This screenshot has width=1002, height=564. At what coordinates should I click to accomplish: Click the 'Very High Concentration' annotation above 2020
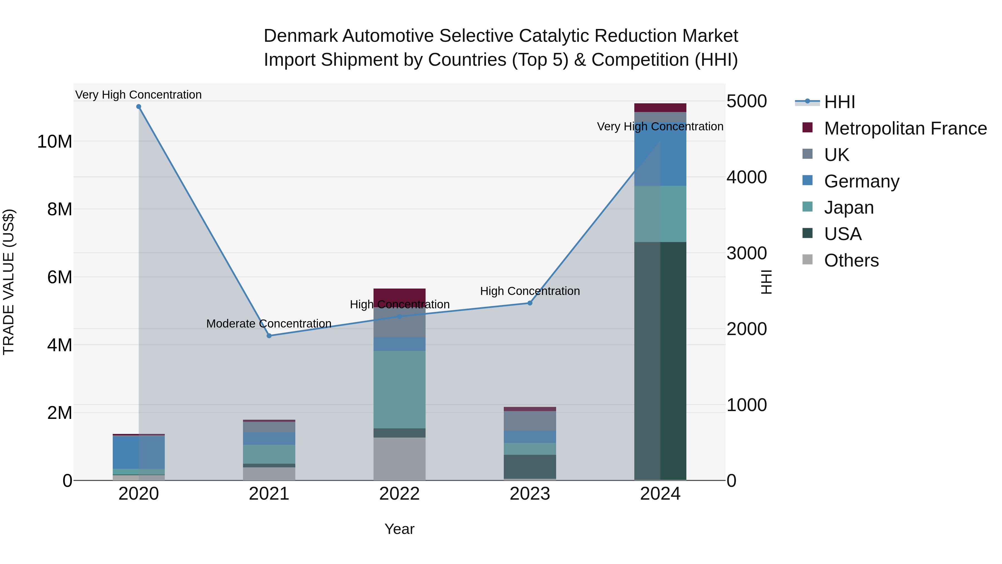point(139,95)
